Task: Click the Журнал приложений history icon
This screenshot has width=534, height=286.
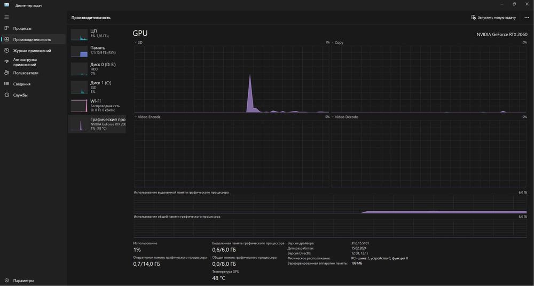Action: coord(6,50)
